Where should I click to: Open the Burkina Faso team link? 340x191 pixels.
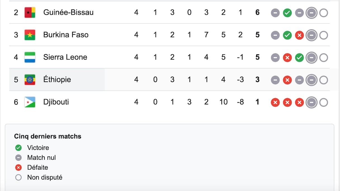(66, 35)
